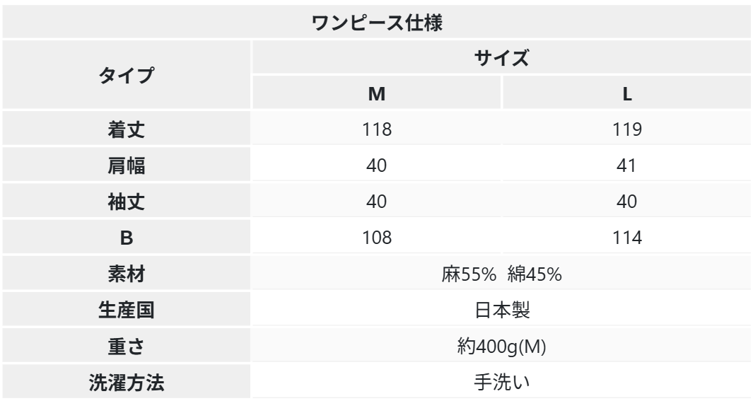Select the L size header
Screen dimensions: 753x401
[x=627, y=93]
